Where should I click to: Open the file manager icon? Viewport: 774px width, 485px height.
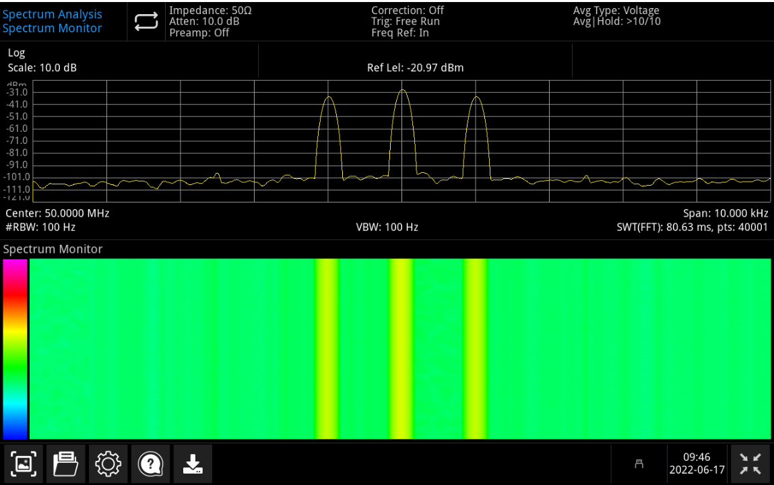(x=65, y=463)
